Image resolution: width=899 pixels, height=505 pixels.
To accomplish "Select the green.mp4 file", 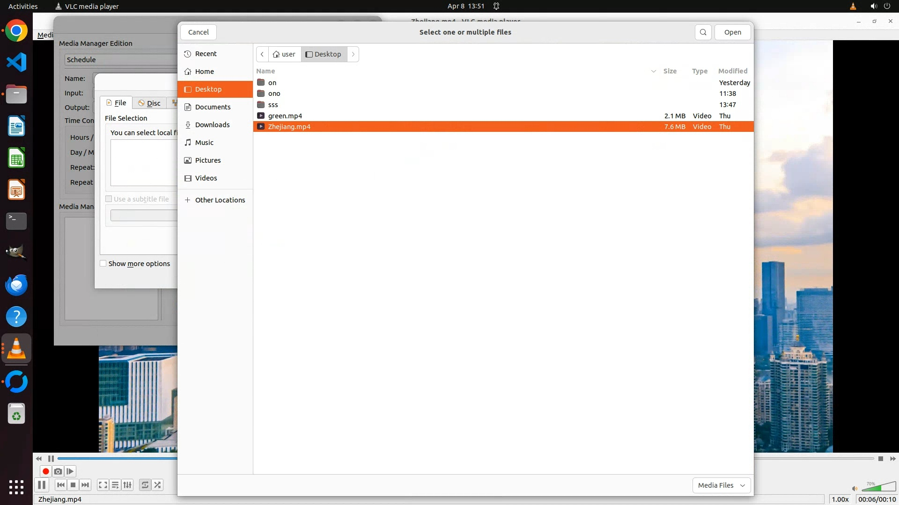I will [285, 116].
